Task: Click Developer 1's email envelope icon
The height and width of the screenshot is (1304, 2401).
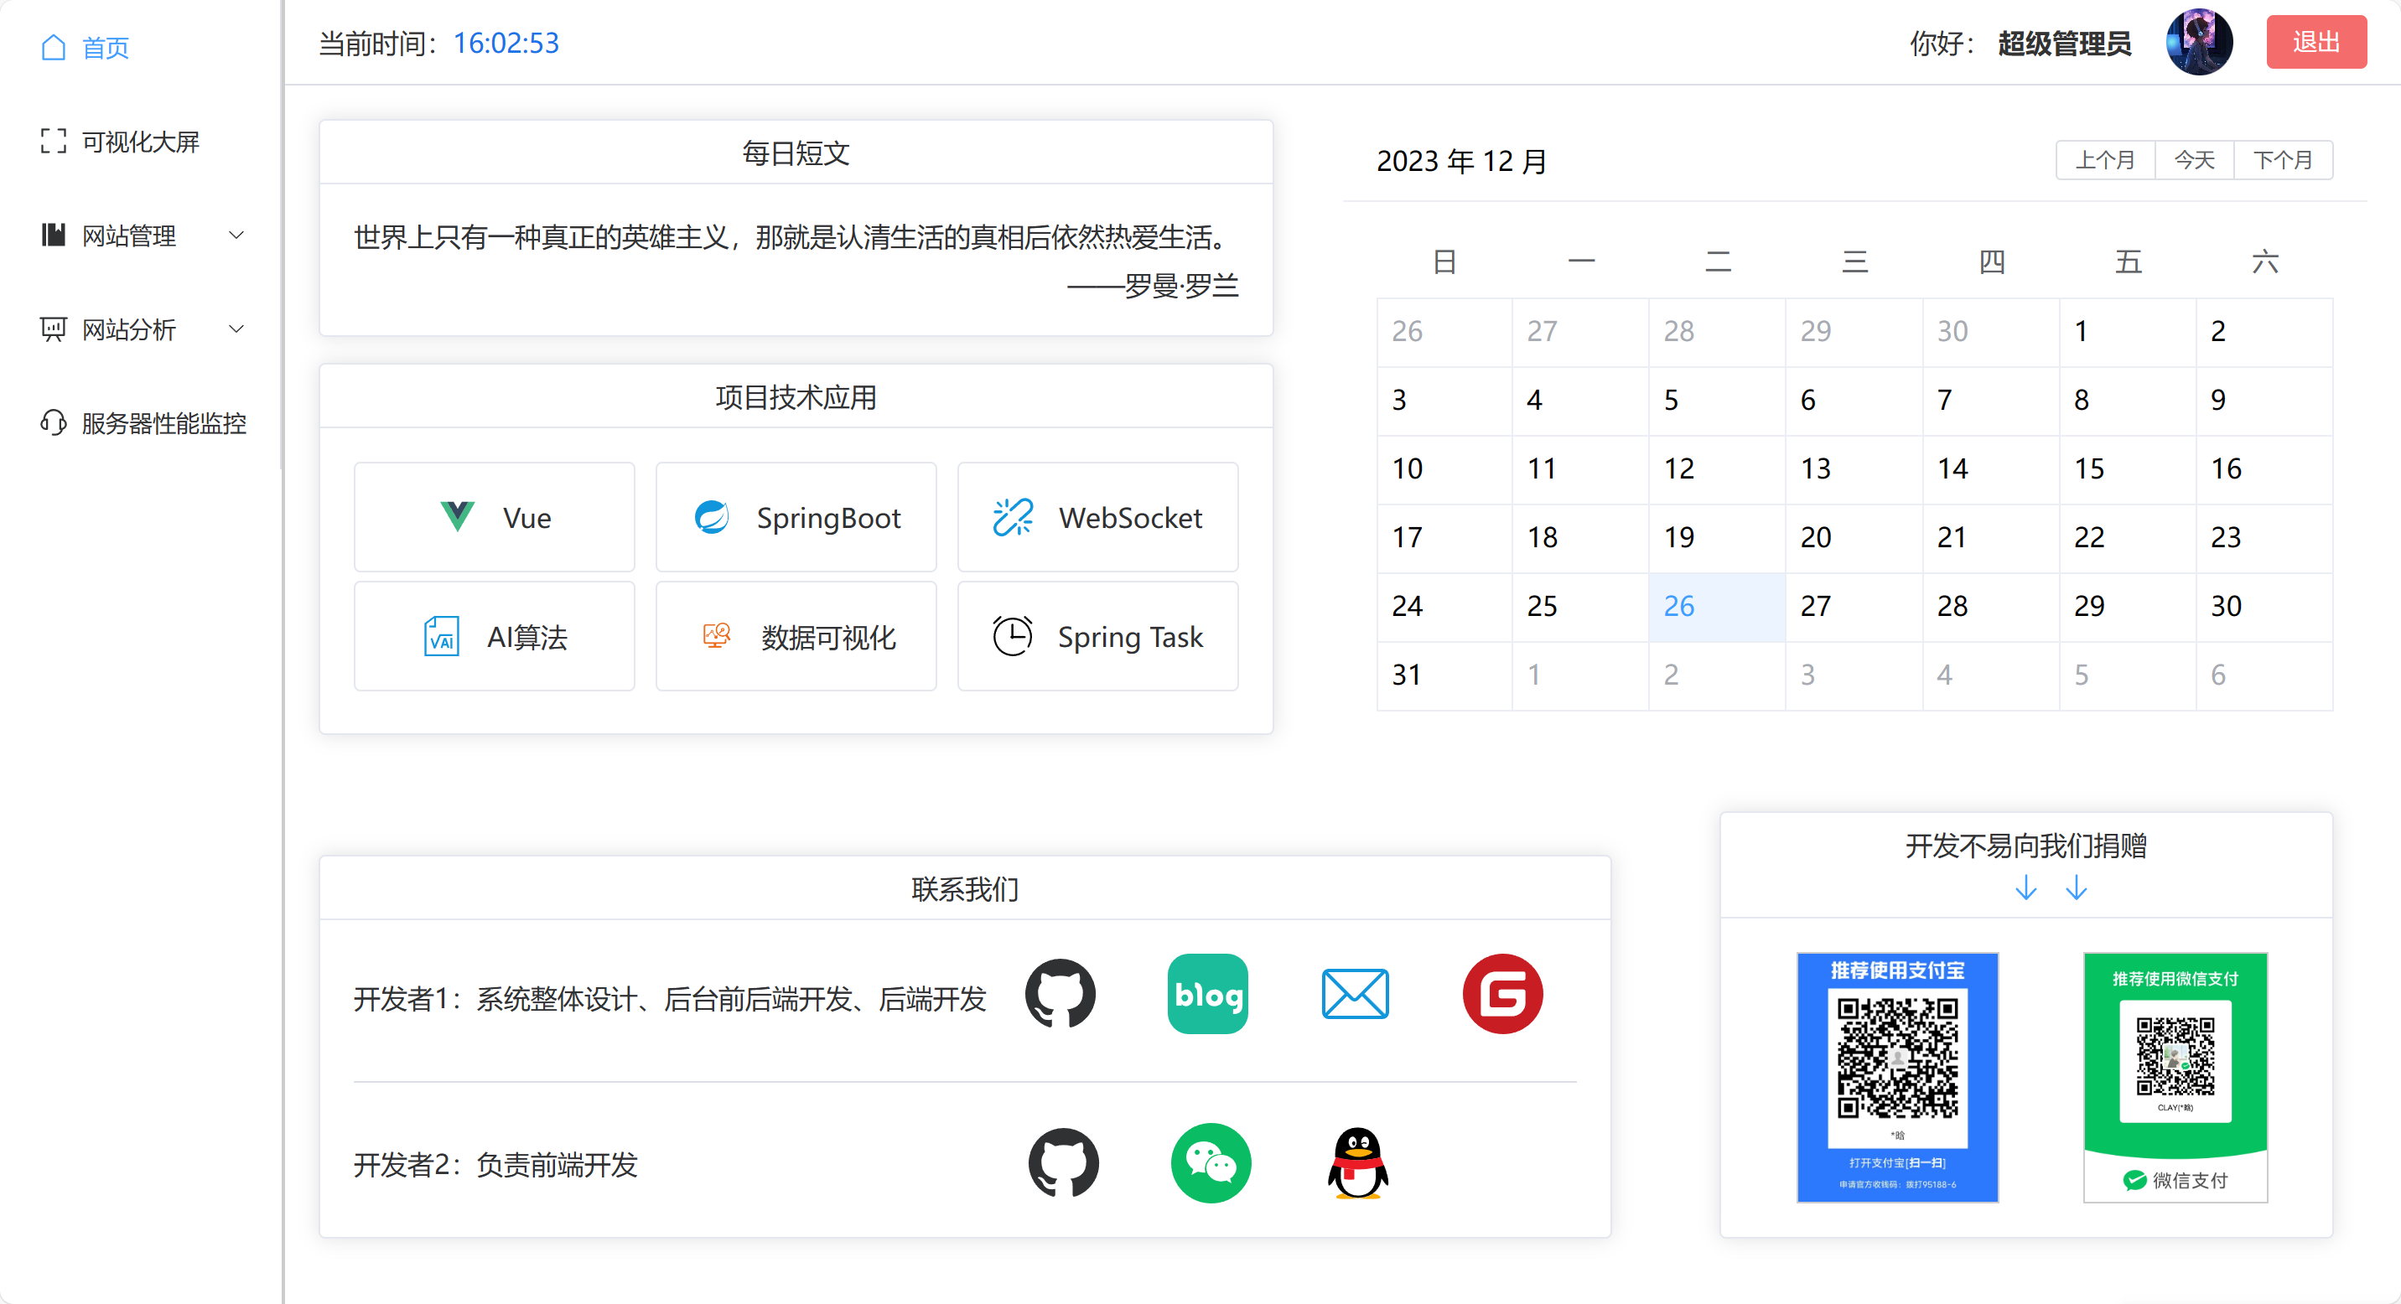Action: coord(1356,995)
